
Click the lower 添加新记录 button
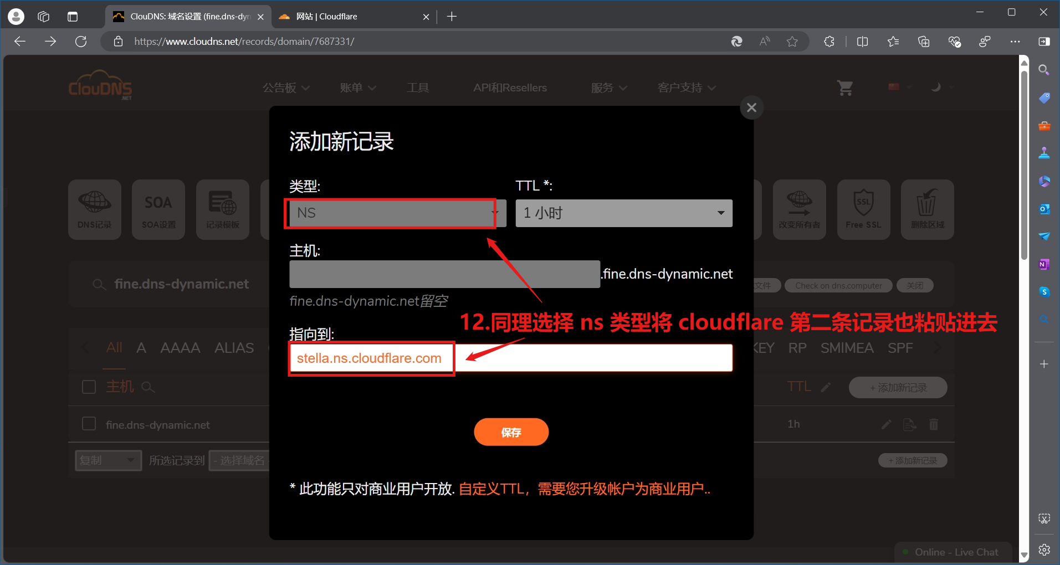(x=913, y=460)
